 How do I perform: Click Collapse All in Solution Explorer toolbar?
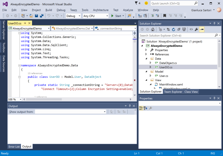click(x=180, y=29)
